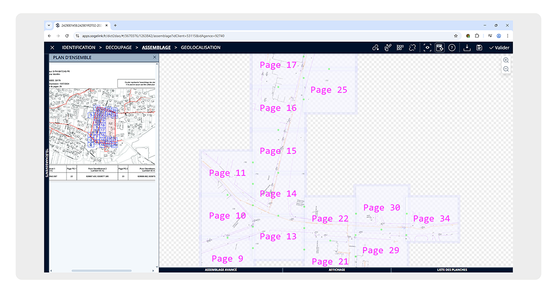Go to the DECOUPAGE step
The image size is (557, 293).
[119, 48]
